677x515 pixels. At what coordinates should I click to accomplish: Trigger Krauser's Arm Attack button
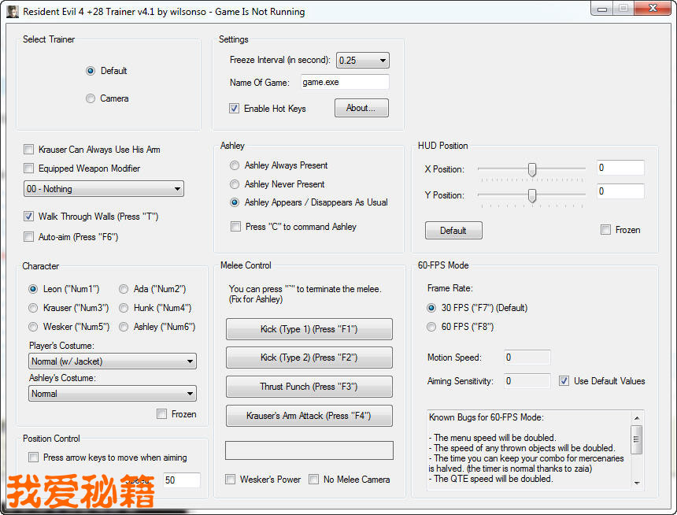click(309, 416)
